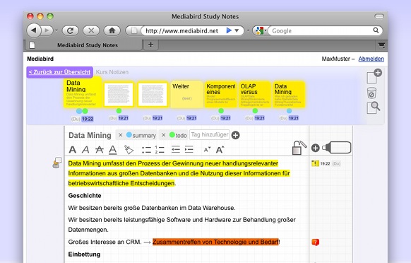The height and width of the screenshot is (263, 411).
Task: Open the second scanned page thumbnail
Action: tap(153, 95)
